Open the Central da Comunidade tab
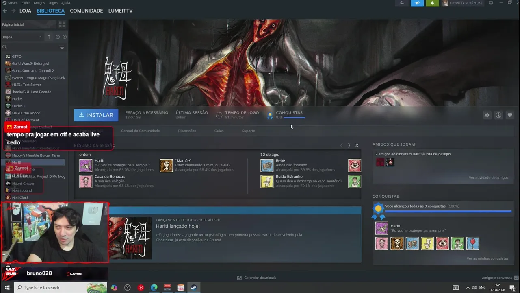520x293 pixels. click(x=141, y=131)
